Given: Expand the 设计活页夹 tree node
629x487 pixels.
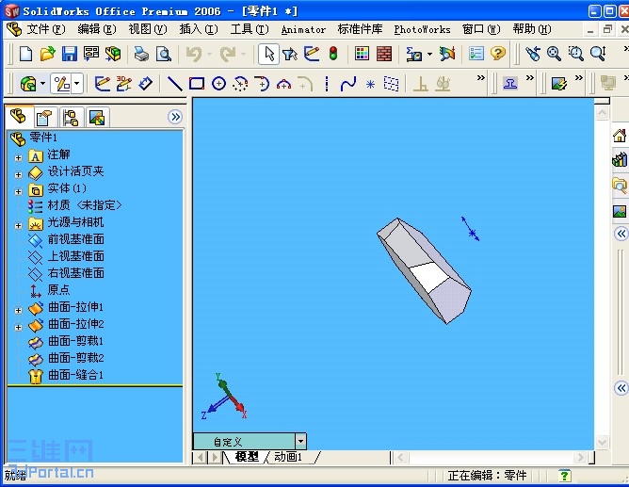Looking at the screenshot, I should click(18, 175).
